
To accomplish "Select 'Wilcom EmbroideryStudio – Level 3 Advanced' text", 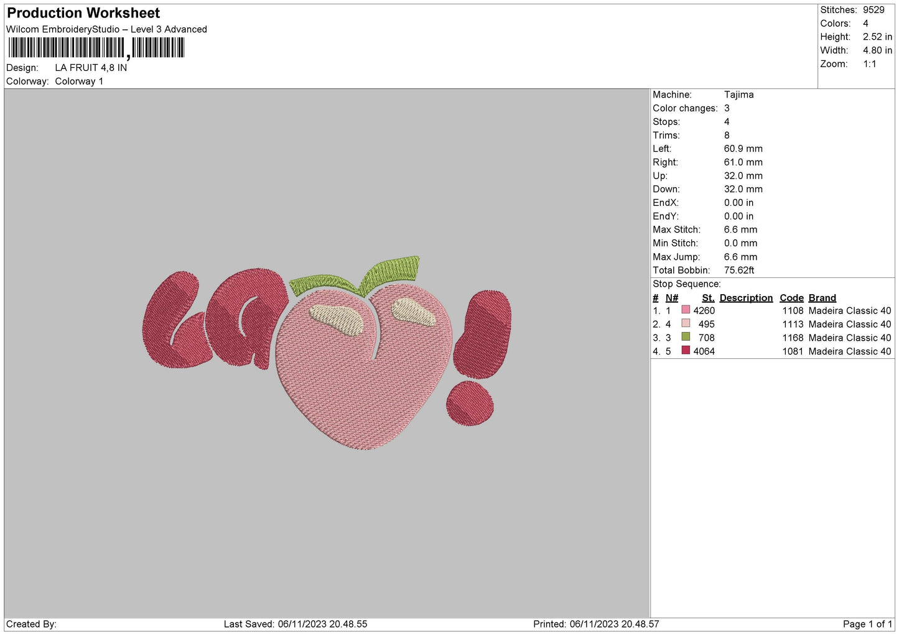I will coord(106,29).
